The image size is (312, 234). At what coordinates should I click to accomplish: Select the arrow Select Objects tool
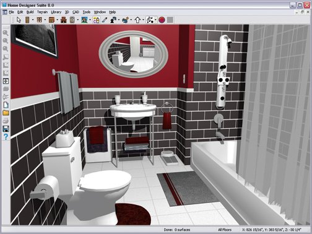(19, 20)
